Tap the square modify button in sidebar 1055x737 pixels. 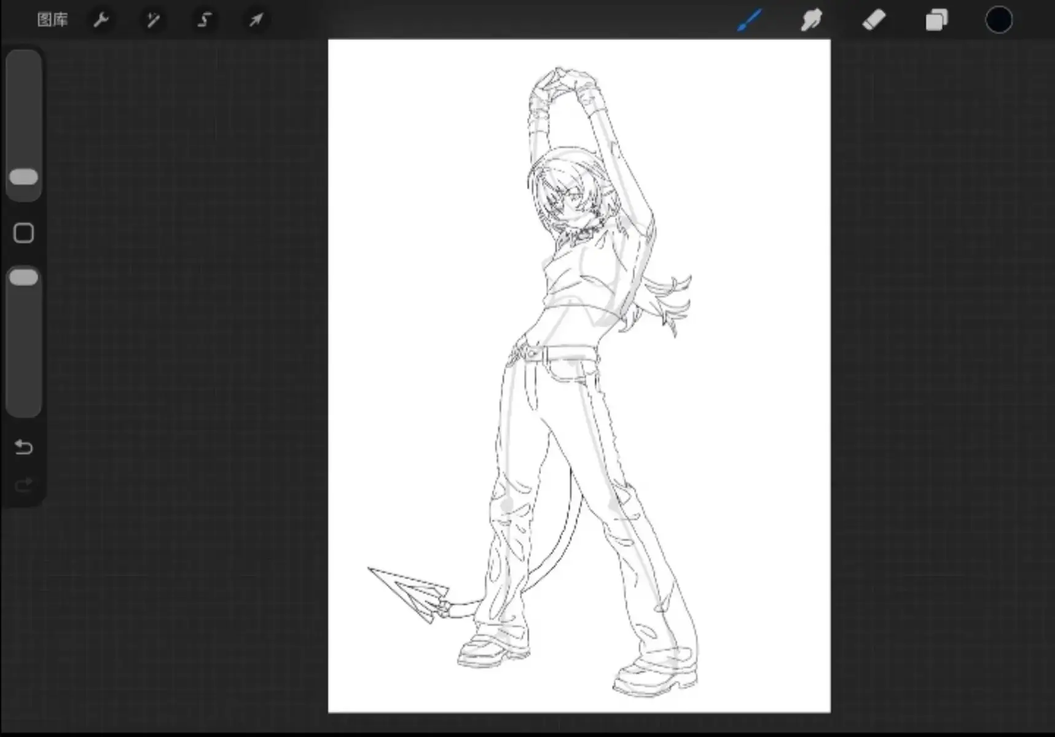(24, 233)
